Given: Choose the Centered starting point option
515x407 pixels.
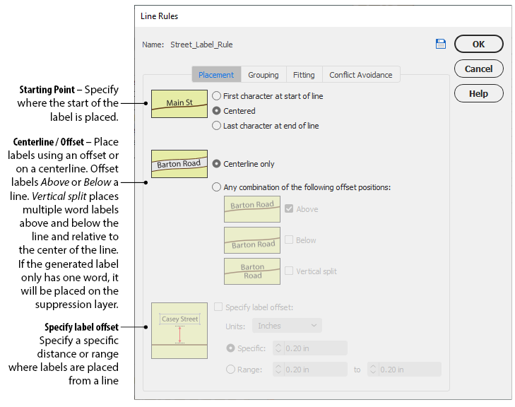Looking at the screenshot, I should click(x=218, y=111).
